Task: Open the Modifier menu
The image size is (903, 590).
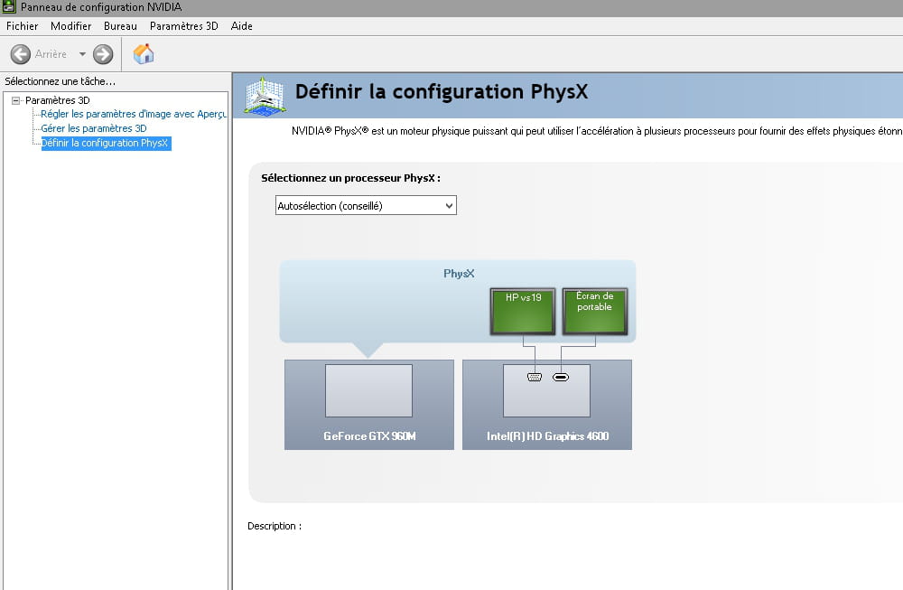Action: pos(70,26)
